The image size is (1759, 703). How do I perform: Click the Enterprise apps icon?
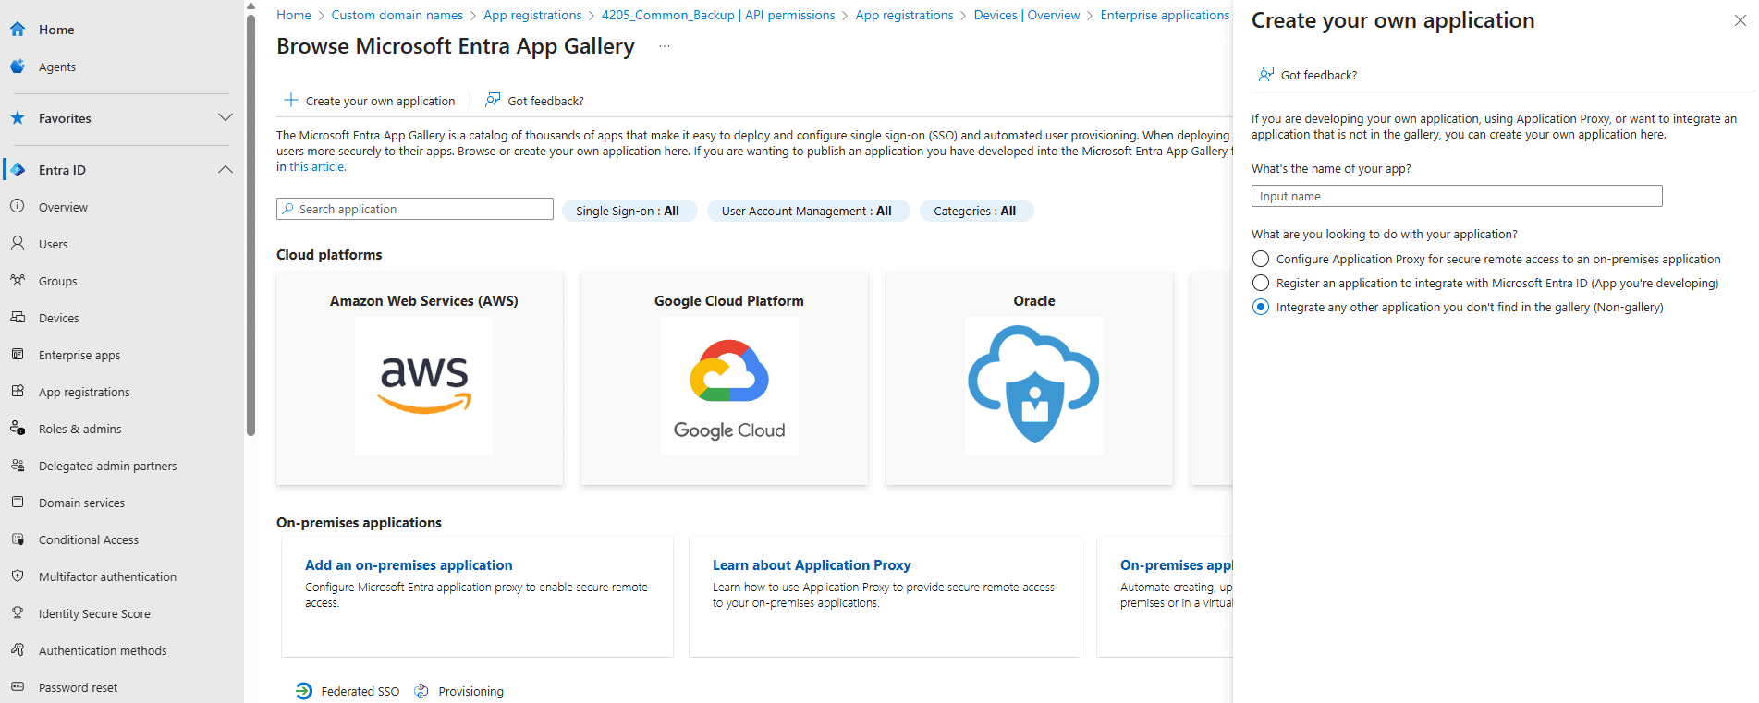[18, 355]
